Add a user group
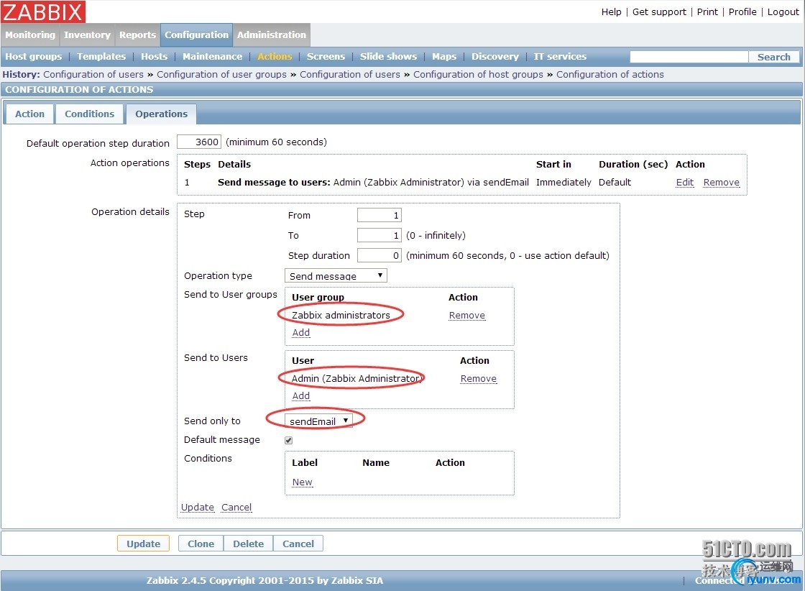This screenshot has height=591, width=805. [301, 333]
